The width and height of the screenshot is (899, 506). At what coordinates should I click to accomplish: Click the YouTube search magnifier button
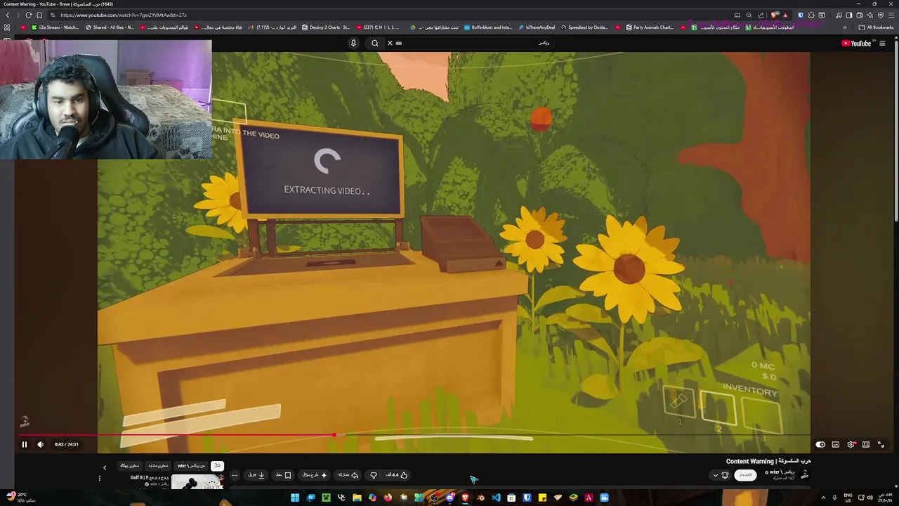[374, 43]
